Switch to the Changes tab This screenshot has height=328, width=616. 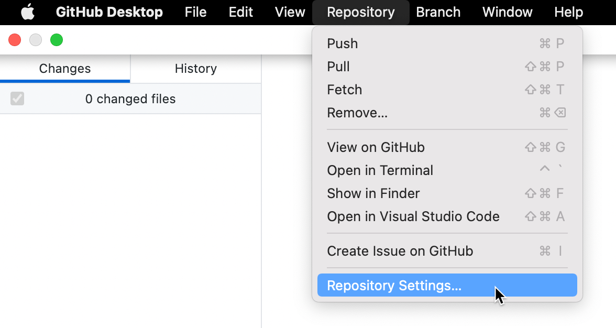(64, 68)
